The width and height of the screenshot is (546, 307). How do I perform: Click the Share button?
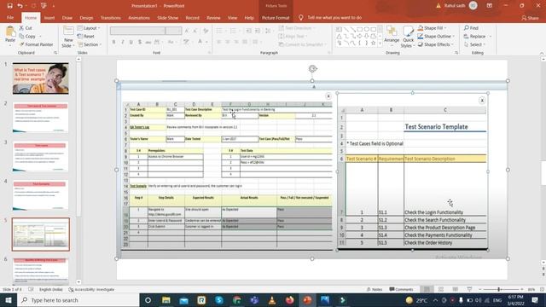(530, 18)
